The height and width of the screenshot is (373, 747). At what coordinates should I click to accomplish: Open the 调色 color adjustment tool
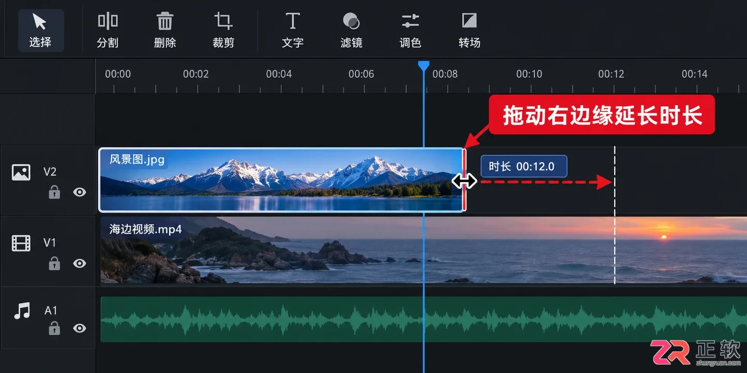coord(410,30)
